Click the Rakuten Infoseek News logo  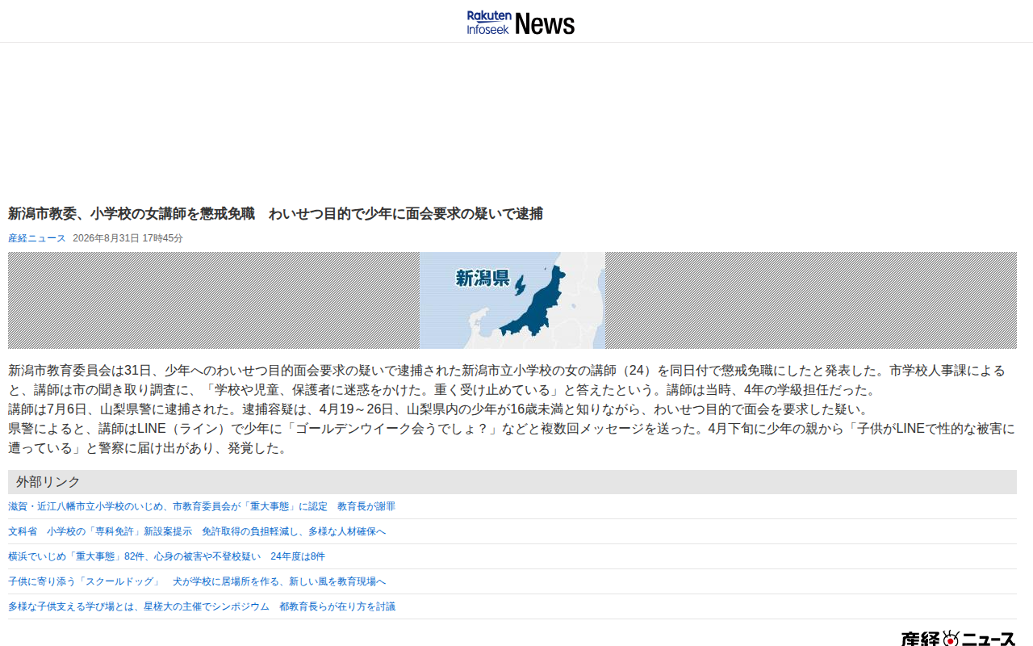tap(521, 23)
